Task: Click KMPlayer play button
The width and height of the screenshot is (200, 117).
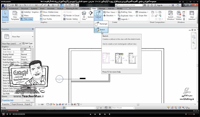Action: [100, 114]
